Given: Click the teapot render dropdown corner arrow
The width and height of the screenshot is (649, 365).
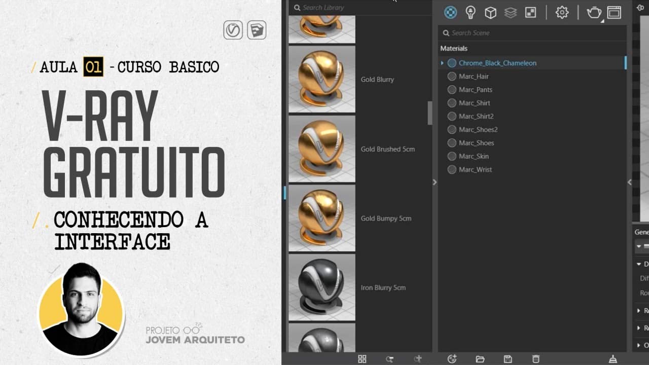Looking at the screenshot, I should (602, 21).
